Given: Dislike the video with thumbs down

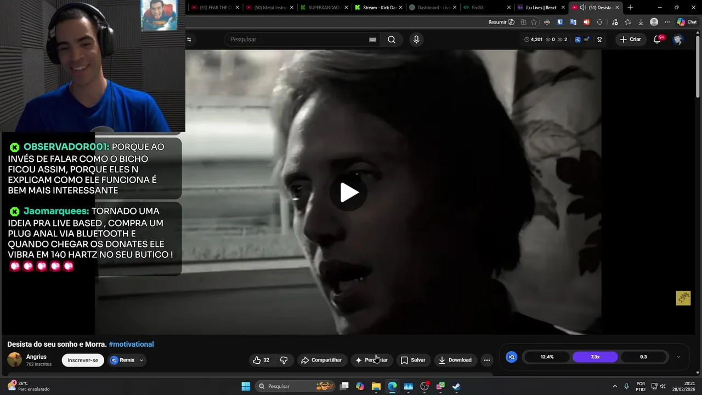Looking at the screenshot, I should pos(284,360).
